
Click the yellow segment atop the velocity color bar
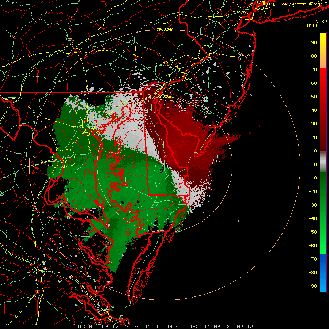[323, 50]
